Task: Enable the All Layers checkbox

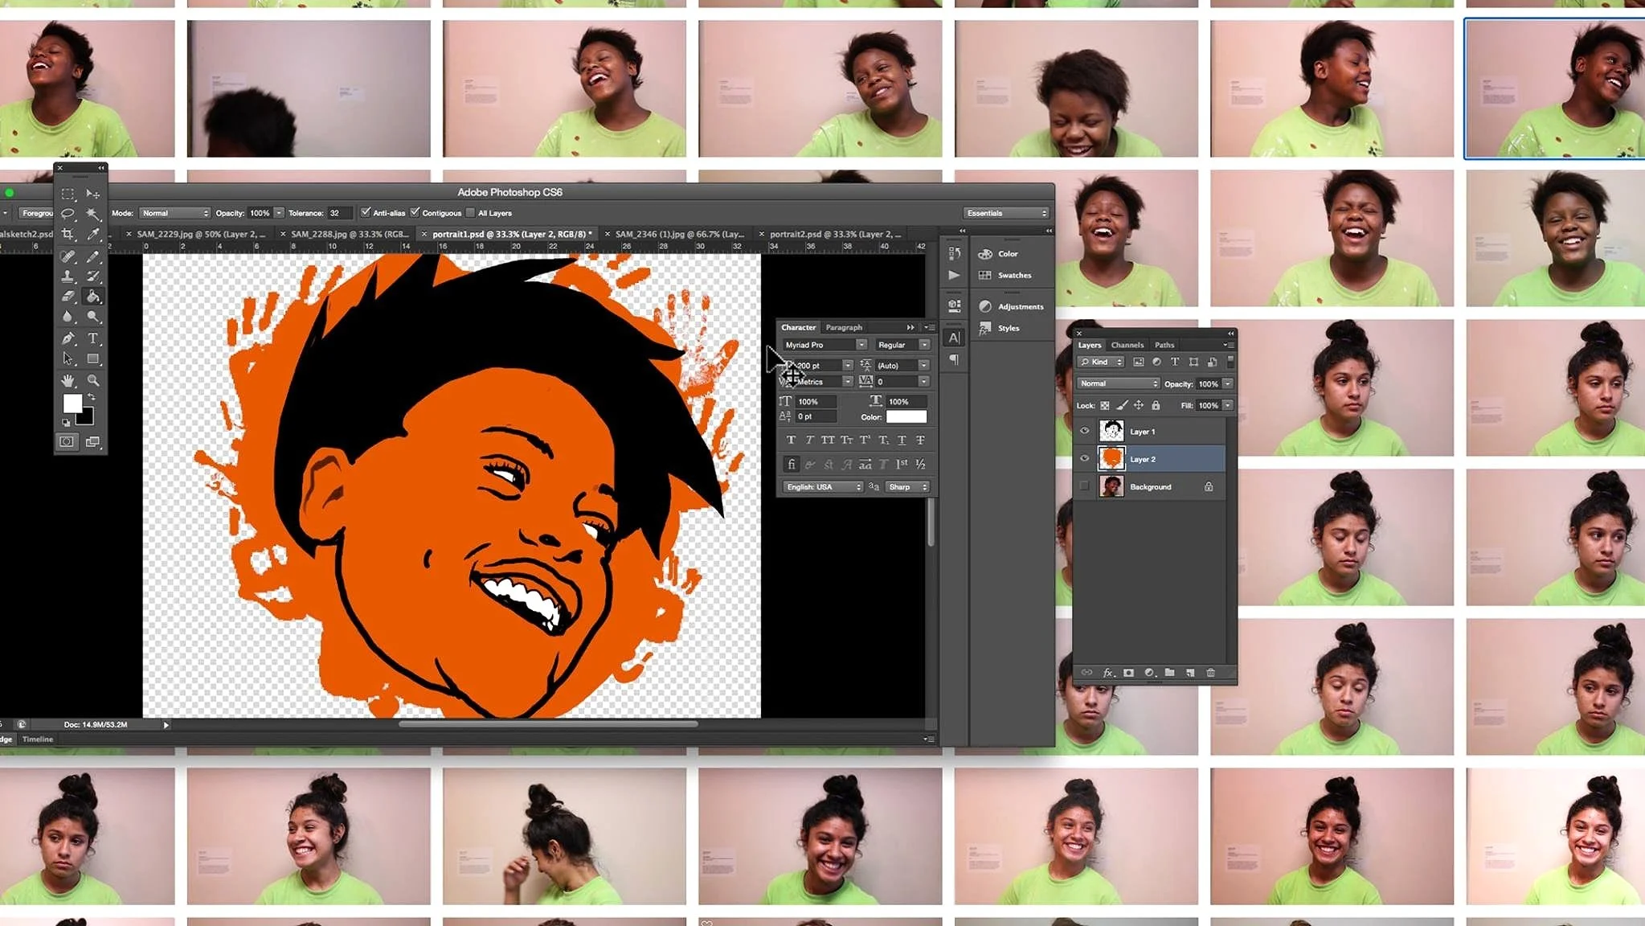Action: 471,213
